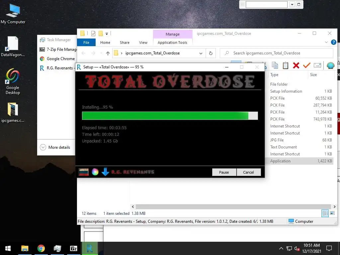Click the Russian flag icon in installer
This screenshot has width=340, height=255.
pos(83,172)
